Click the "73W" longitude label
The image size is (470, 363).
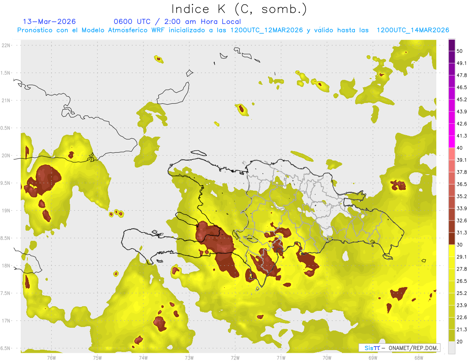[x=189, y=358]
